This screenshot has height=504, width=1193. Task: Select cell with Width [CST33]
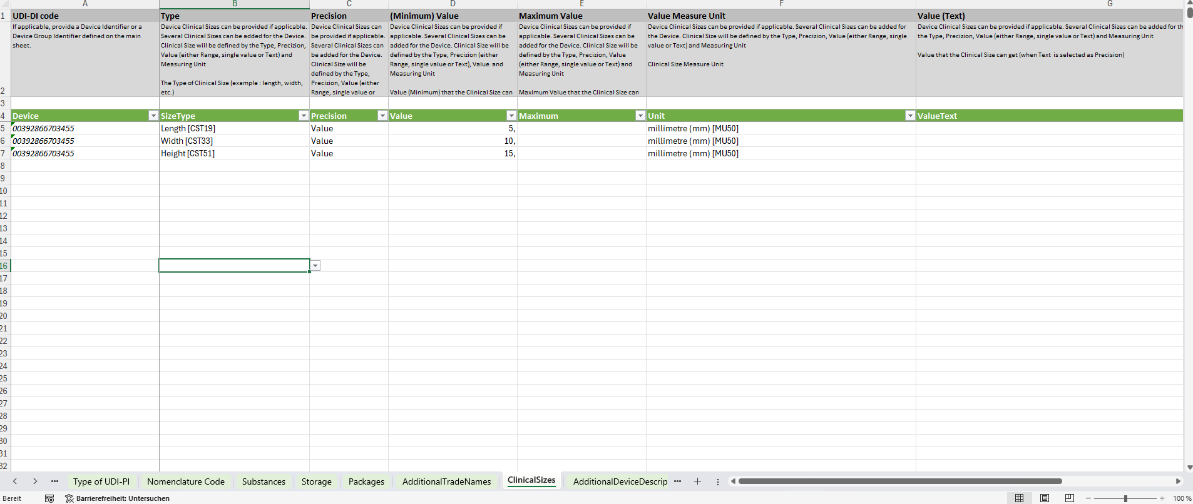(234, 141)
